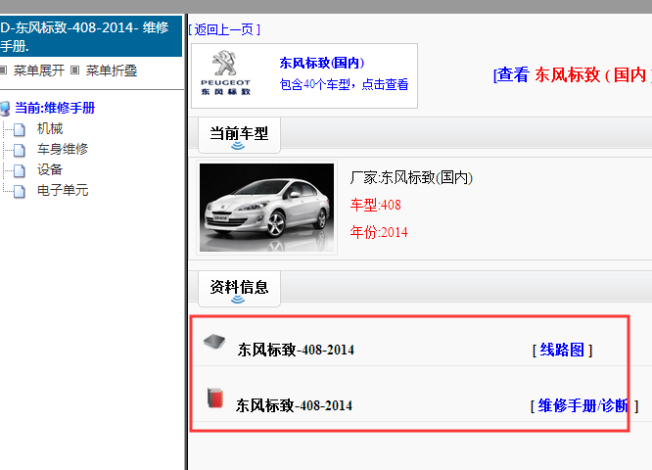
Task: Click the 返回上一页 link
Action: click(224, 29)
